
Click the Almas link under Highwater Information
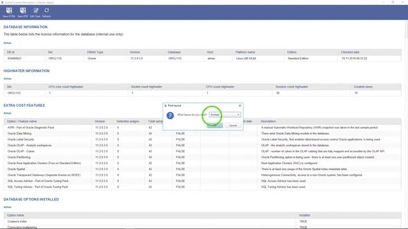click(x=8, y=78)
